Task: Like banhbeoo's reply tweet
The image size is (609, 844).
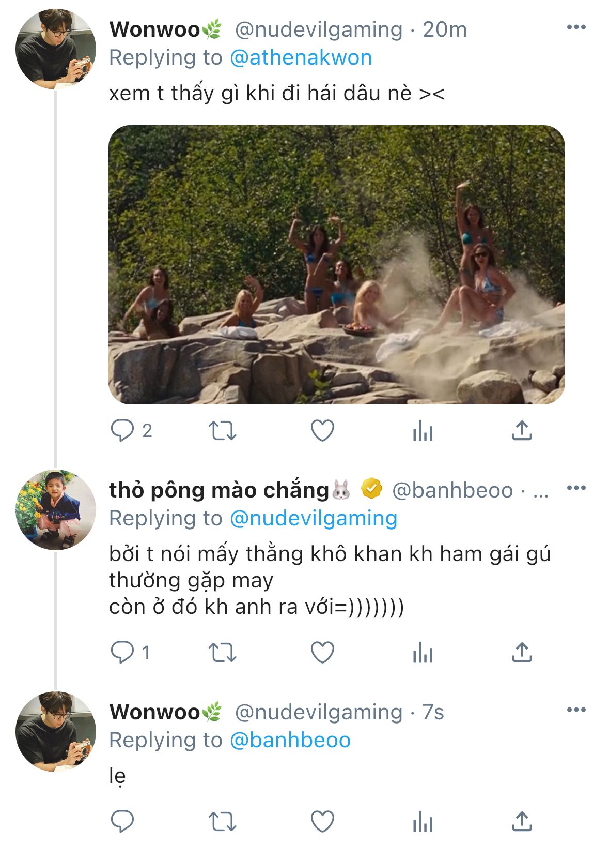Action: coord(322,653)
